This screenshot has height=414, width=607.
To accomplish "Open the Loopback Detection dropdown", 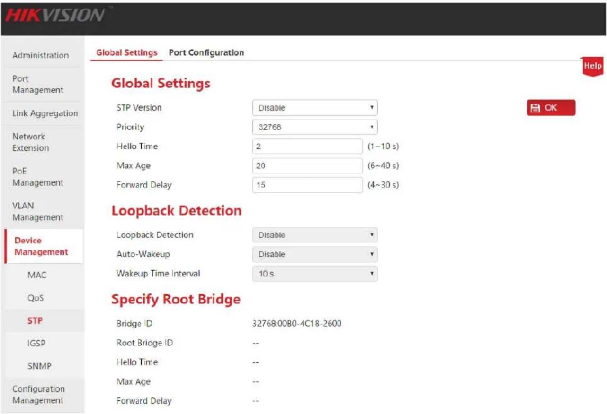I will [x=315, y=235].
